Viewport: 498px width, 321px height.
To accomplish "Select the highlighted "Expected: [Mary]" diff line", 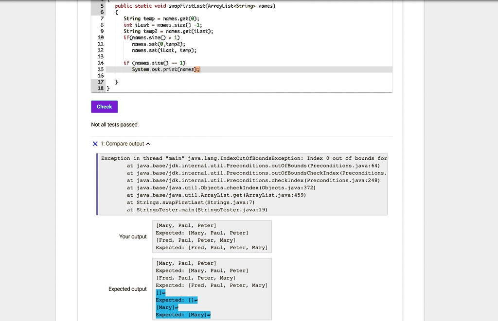I will coord(181,314).
